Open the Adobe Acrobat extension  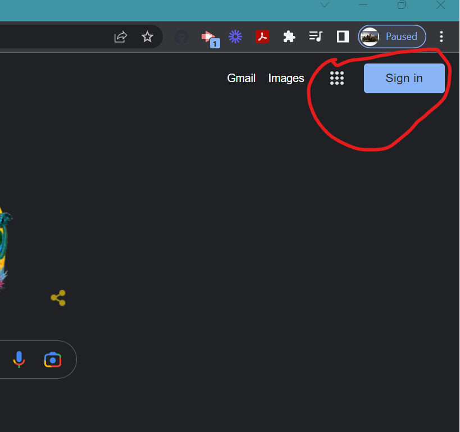(262, 37)
